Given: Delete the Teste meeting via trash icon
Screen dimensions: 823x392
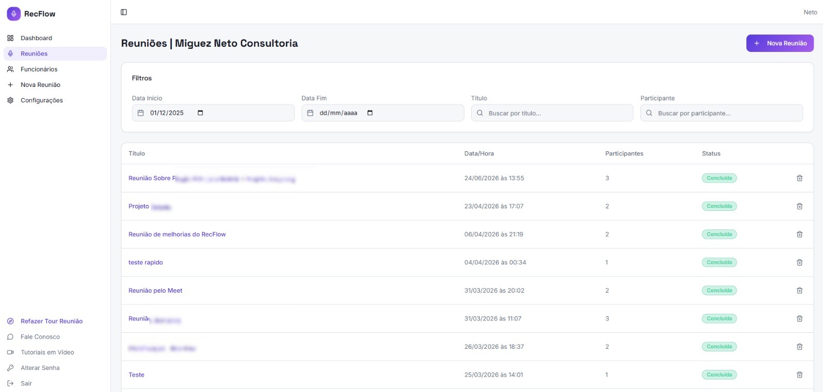Looking at the screenshot, I should [799, 375].
